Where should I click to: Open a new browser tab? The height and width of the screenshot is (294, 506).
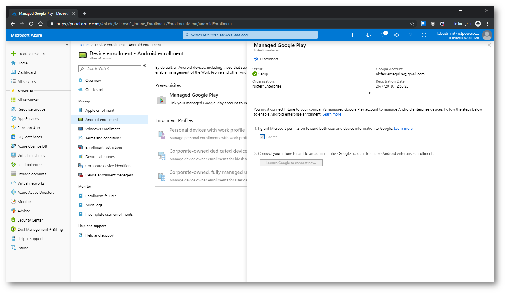[x=84, y=14]
